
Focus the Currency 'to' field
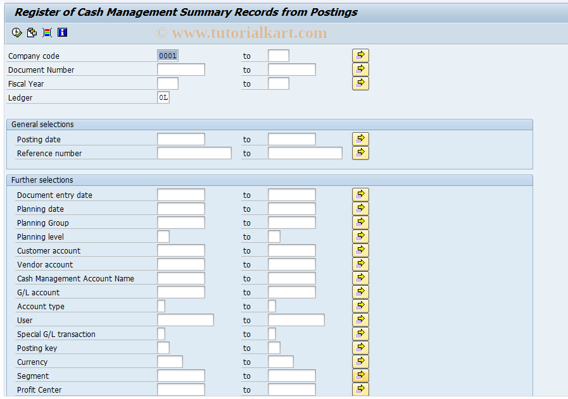[x=281, y=362]
